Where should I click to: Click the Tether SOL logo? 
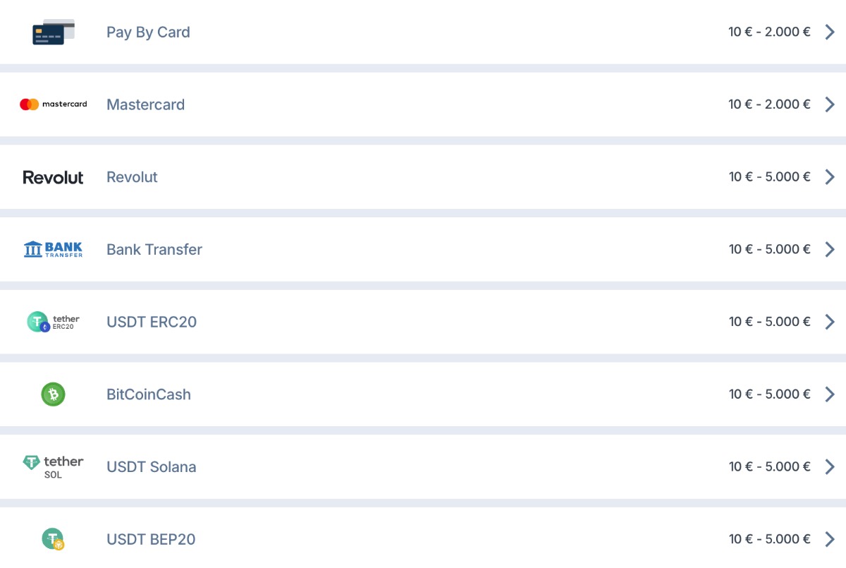pyautogui.click(x=54, y=466)
